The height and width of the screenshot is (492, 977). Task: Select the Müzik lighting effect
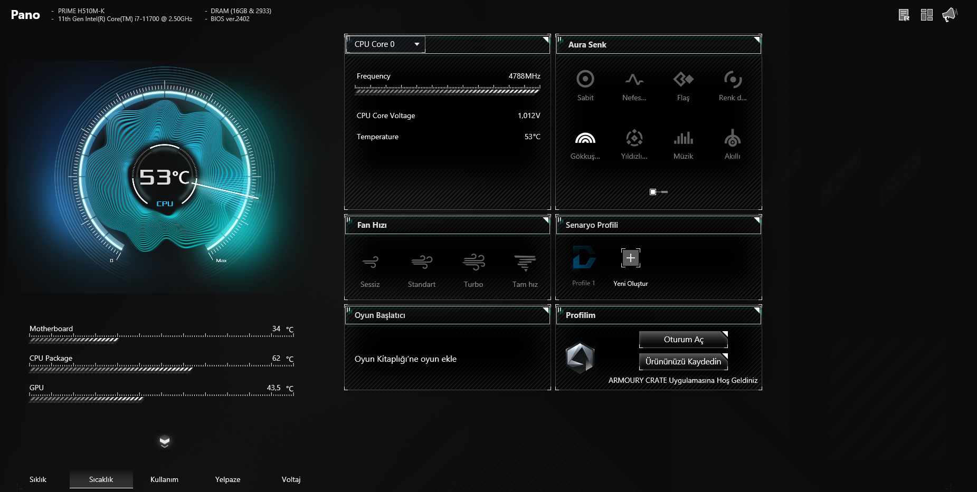click(683, 143)
